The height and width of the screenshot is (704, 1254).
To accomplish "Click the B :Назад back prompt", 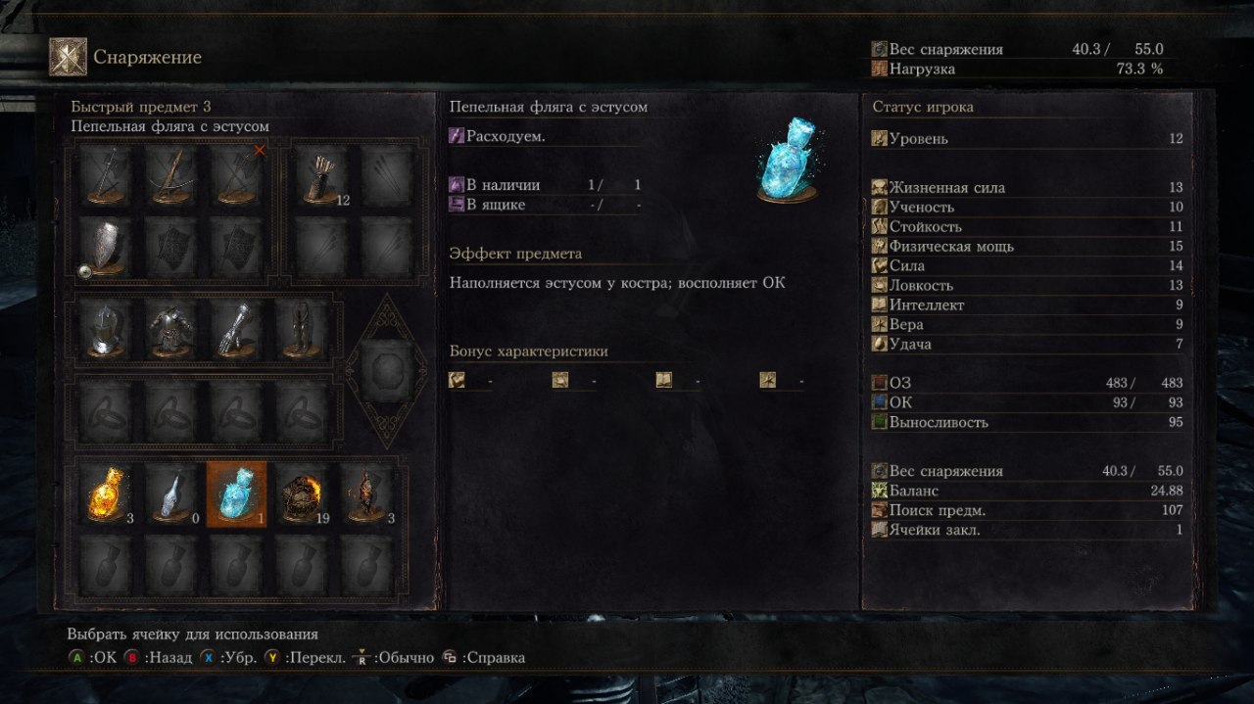I will pos(158,658).
